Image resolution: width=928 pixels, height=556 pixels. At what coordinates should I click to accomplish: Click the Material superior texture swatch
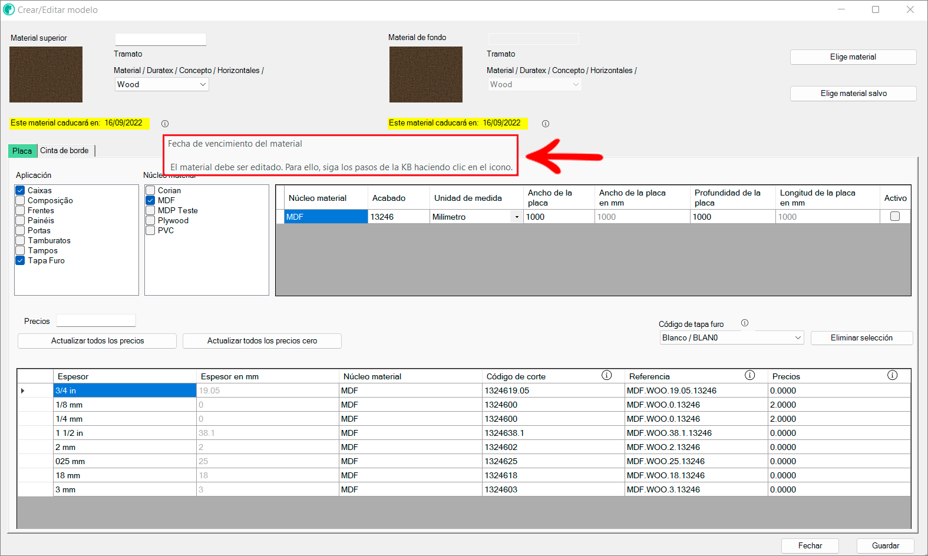(46, 75)
